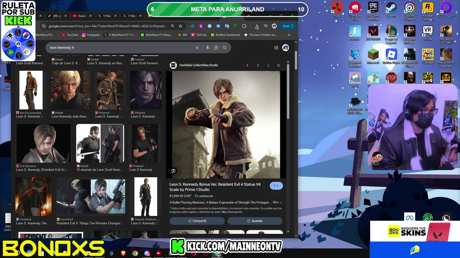This screenshot has height=258, width=460.
Task: Click the Ir button to visit site
Action: tap(276, 186)
